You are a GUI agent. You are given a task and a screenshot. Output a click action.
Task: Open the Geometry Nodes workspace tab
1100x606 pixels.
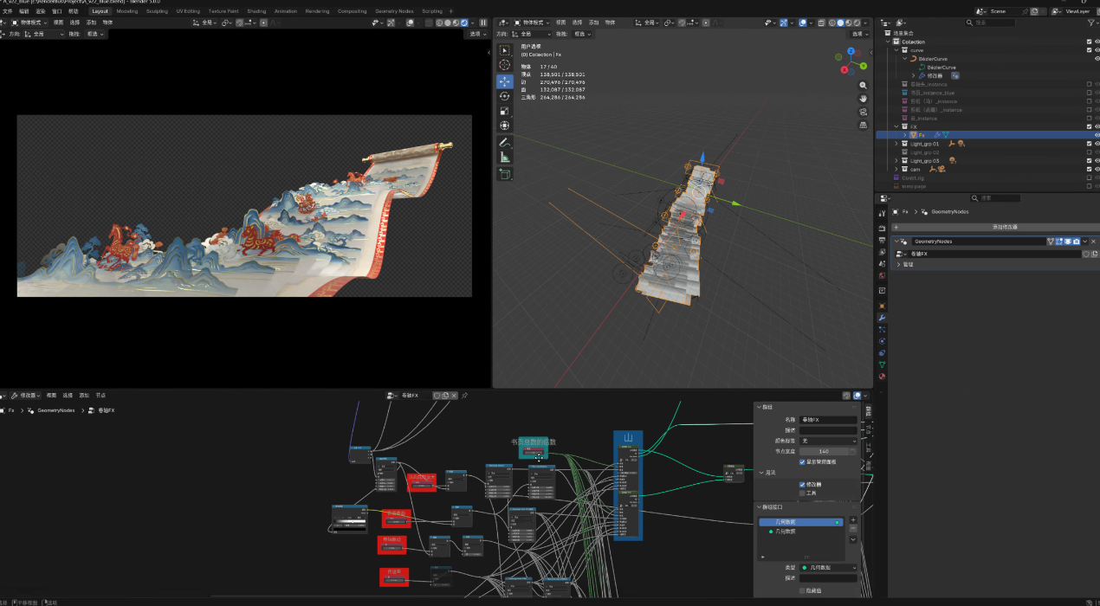(394, 11)
